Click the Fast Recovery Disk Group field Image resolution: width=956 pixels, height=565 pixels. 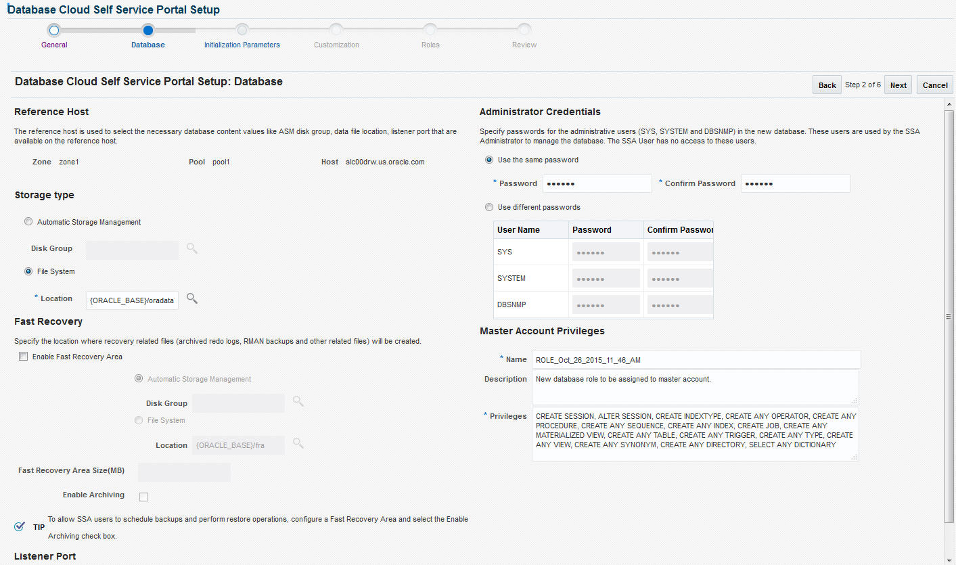[238, 403]
